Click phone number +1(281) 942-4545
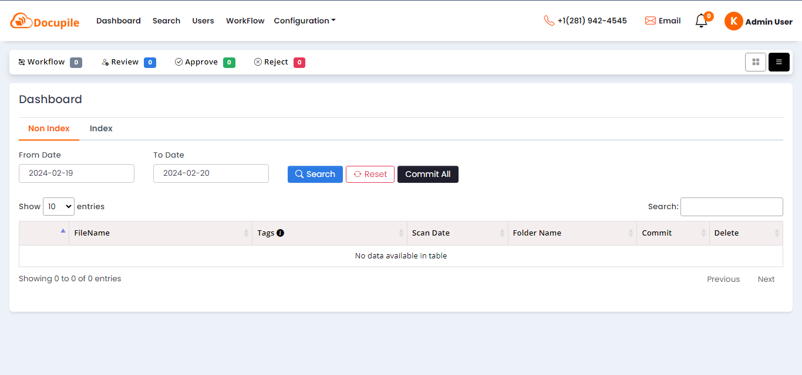 592,21
